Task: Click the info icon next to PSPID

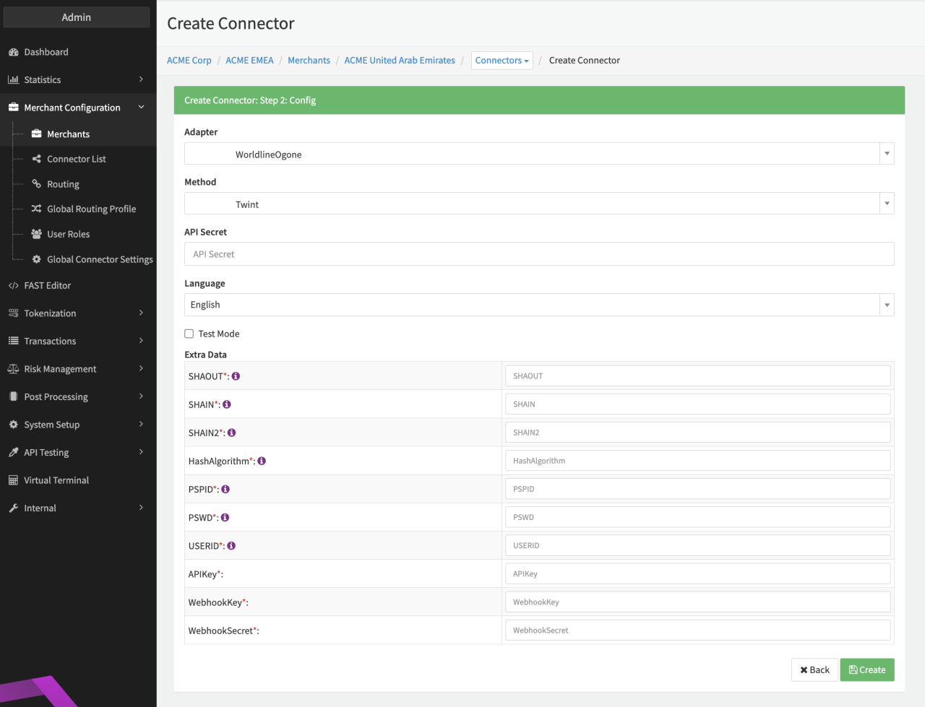Action: pos(225,489)
